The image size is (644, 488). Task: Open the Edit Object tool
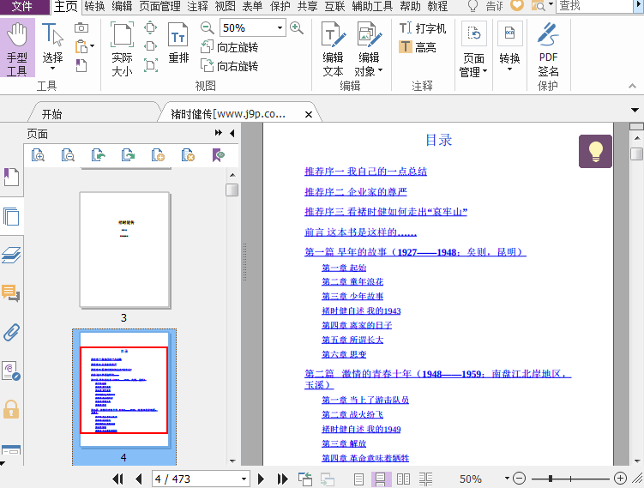point(369,49)
